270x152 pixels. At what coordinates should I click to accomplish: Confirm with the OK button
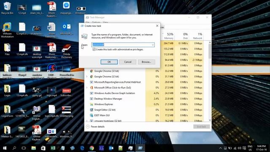coord(109,62)
